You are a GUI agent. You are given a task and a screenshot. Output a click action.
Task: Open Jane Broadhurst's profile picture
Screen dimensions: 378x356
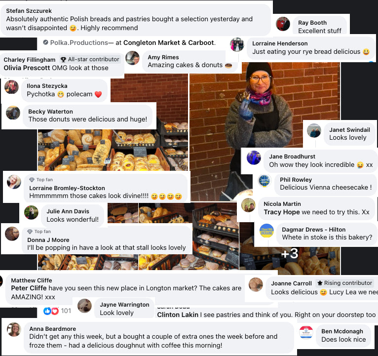point(254,158)
